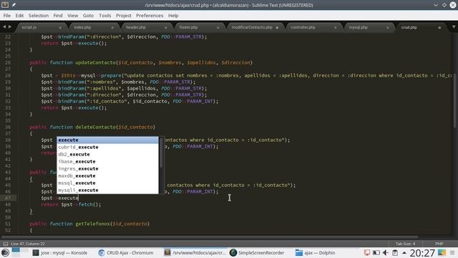Viewport: 458px width, 258px height.
Task: Choose 'ingres_execute' autocomplete suggestion
Action: (107, 168)
